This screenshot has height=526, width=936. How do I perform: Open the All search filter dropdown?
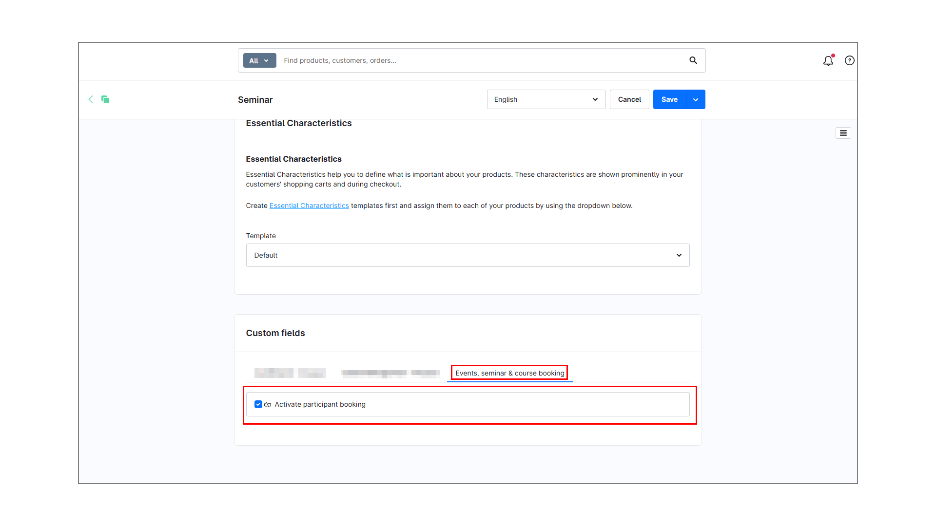[259, 60]
